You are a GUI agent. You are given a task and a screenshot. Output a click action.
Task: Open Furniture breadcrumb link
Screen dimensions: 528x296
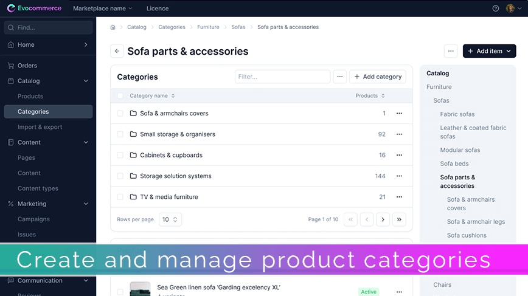(208, 27)
